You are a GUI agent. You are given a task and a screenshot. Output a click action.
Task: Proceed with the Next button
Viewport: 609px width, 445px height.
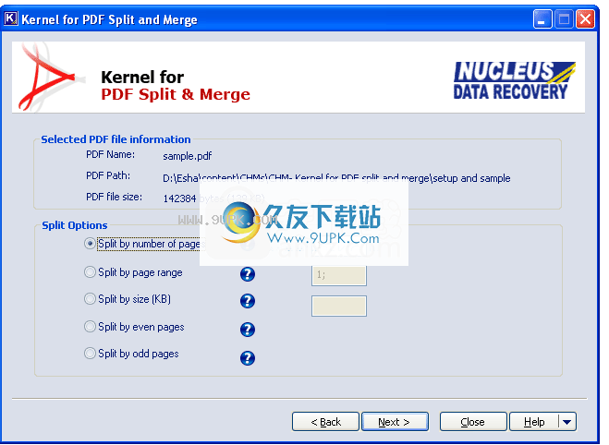[x=395, y=422]
